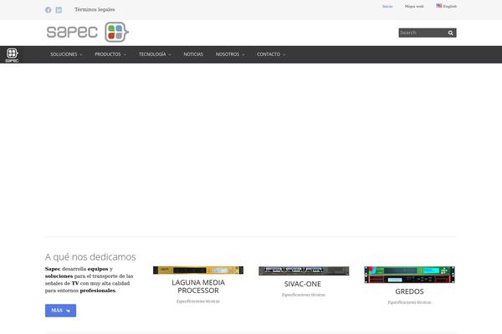Open the Términos legales link

tap(95, 9)
